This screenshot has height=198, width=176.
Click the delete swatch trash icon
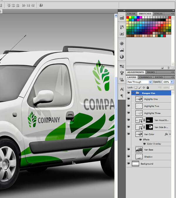(169, 67)
